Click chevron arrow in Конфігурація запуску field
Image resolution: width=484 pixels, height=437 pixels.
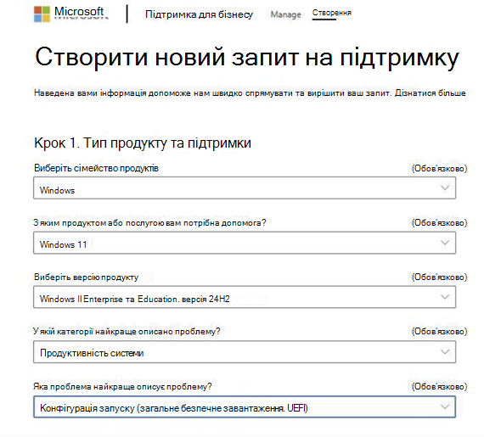445,406
